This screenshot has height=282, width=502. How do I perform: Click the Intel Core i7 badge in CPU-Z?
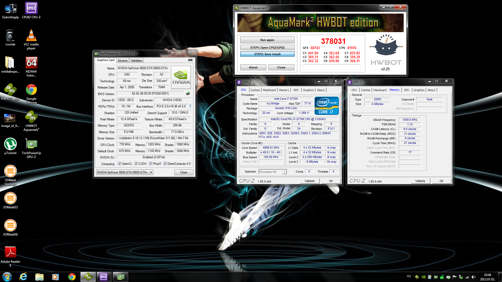[327, 106]
